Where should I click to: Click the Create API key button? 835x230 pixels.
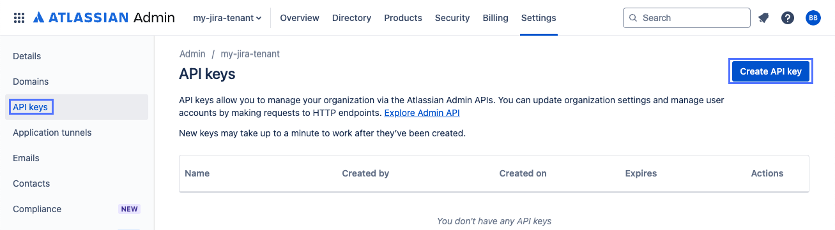770,71
